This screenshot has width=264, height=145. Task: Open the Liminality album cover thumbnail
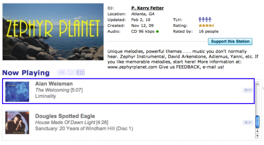pos(17,91)
